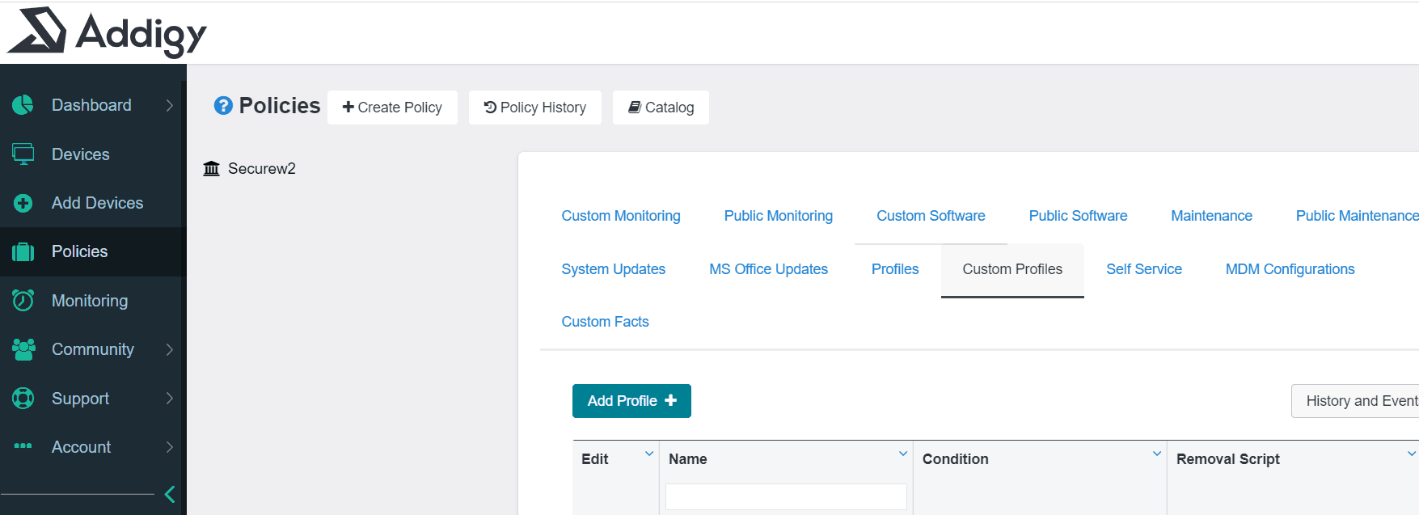This screenshot has width=1419, height=515.
Task: Expand the Account submenu arrow
Action: pos(169,447)
